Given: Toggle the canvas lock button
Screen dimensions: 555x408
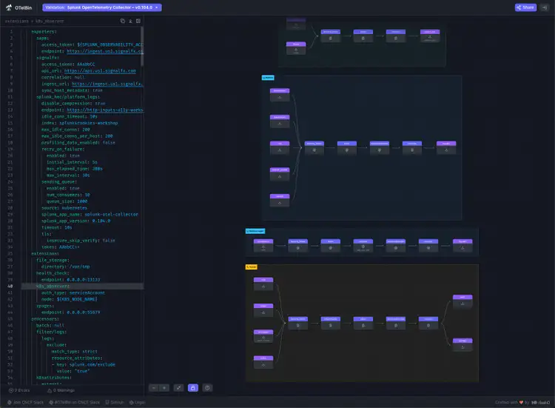Looking at the screenshot, I should click(x=192, y=387).
